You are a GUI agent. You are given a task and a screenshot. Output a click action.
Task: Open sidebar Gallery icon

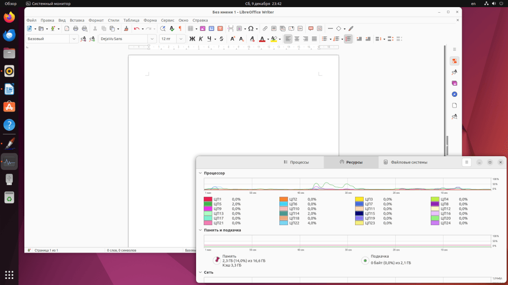[455, 83]
